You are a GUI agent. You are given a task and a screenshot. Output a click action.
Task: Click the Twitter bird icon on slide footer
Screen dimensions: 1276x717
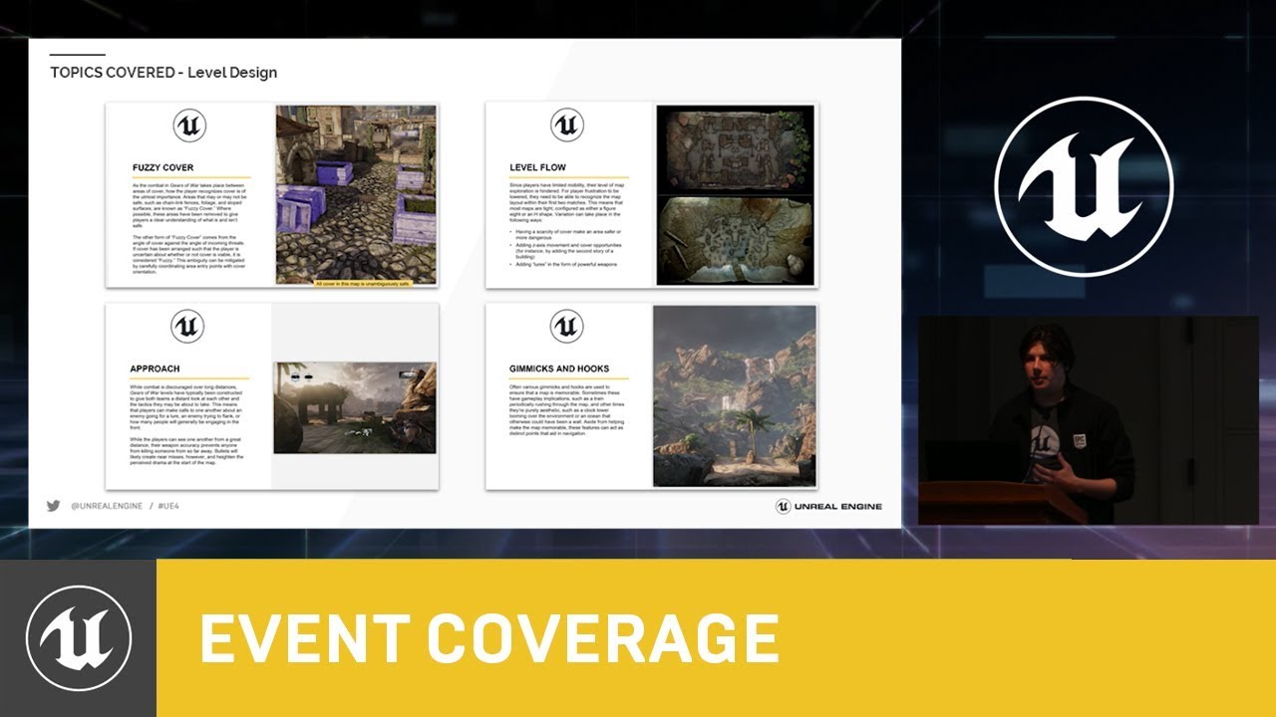53,506
